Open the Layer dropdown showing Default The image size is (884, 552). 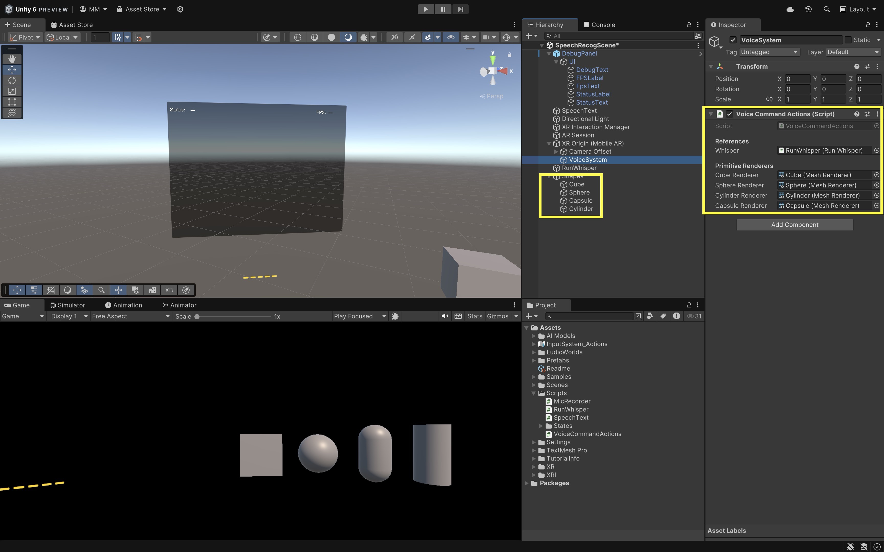(853, 52)
